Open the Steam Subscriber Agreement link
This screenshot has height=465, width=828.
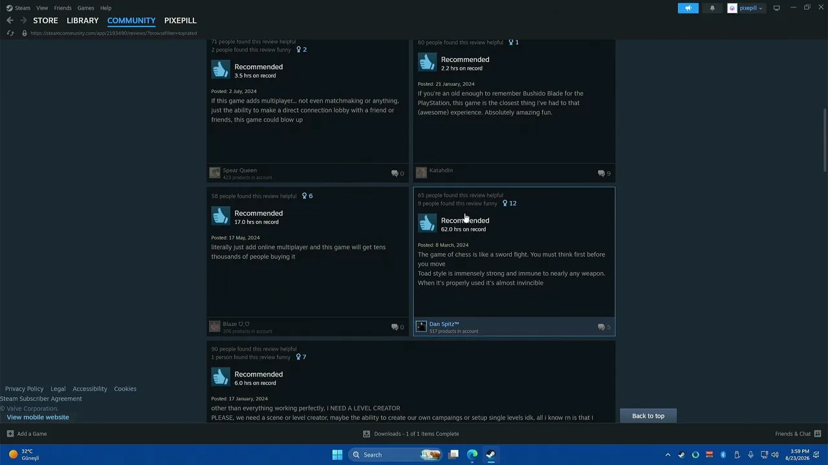click(41, 398)
